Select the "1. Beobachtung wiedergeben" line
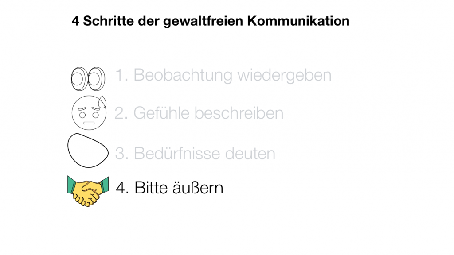 (x=223, y=75)
